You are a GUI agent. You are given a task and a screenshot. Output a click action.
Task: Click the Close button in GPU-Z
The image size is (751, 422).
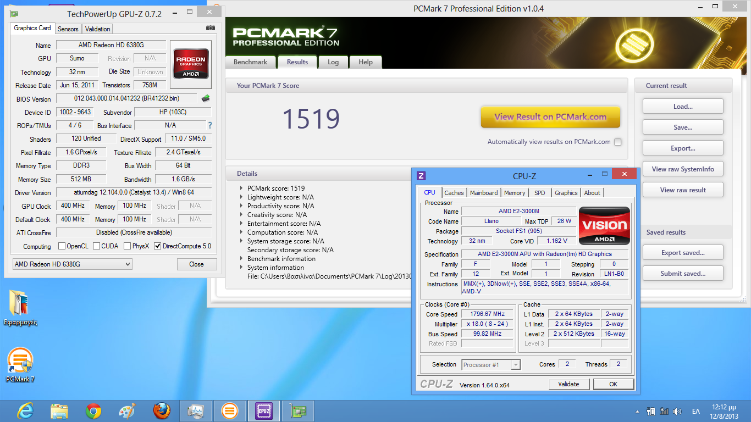click(x=196, y=264)
